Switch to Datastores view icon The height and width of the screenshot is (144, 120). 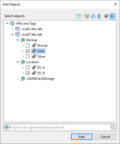pos(99,16)
